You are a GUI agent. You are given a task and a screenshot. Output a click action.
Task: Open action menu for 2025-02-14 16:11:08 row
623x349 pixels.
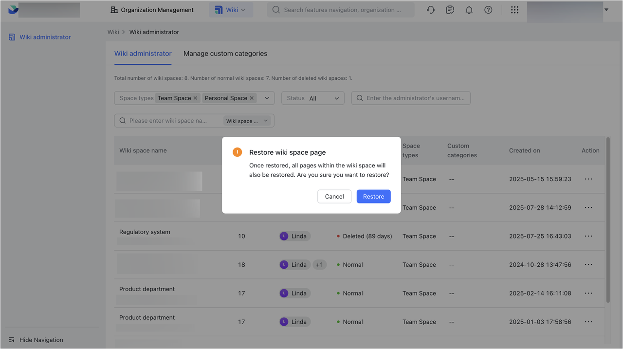pyautogui.click(x=588, y=294)
